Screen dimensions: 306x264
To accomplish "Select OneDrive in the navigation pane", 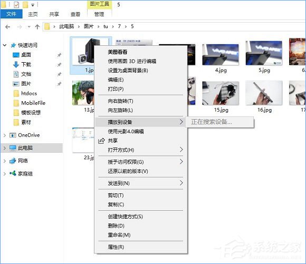I will (28, 135).
